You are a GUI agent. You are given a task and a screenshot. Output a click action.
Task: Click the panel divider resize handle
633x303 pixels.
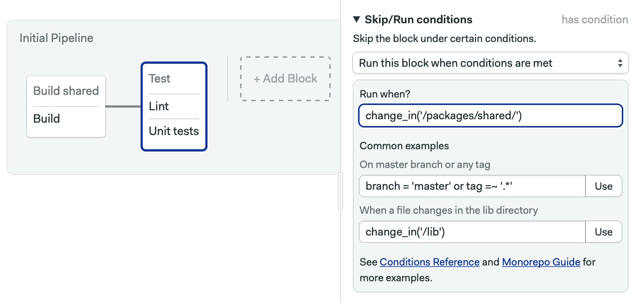340,190
